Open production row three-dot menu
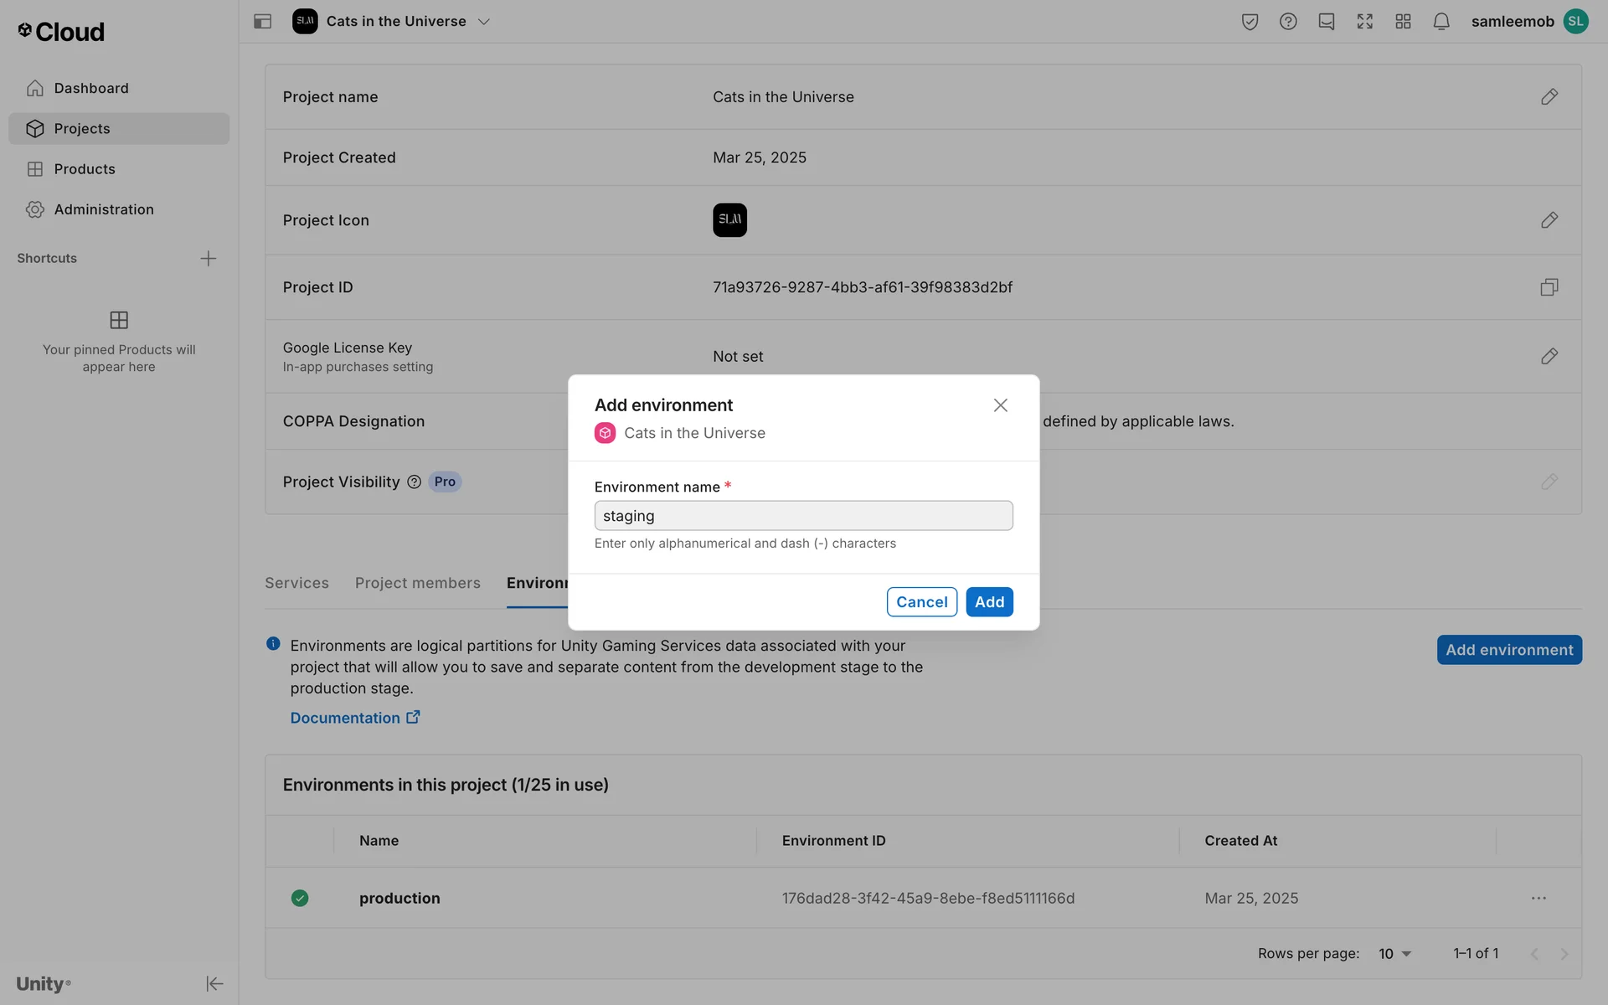Viewport: 1608px width, 1005px height. click(x=1538, y=899)
